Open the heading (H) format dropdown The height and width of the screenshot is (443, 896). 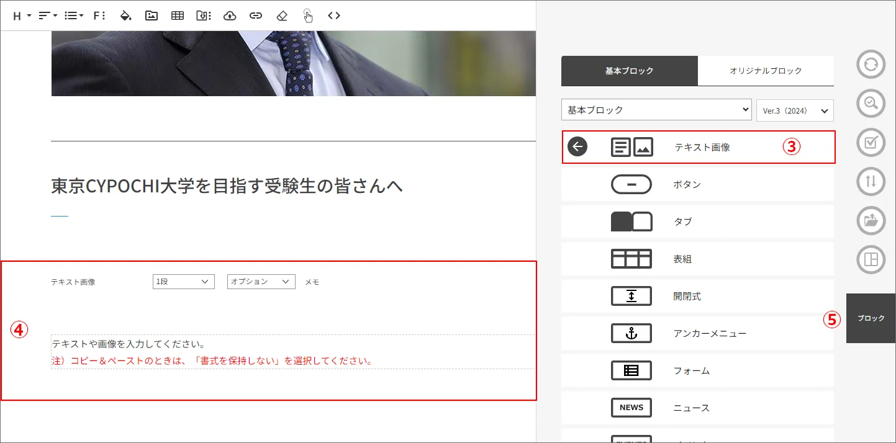pyautogui.click(x=22, y=16)
